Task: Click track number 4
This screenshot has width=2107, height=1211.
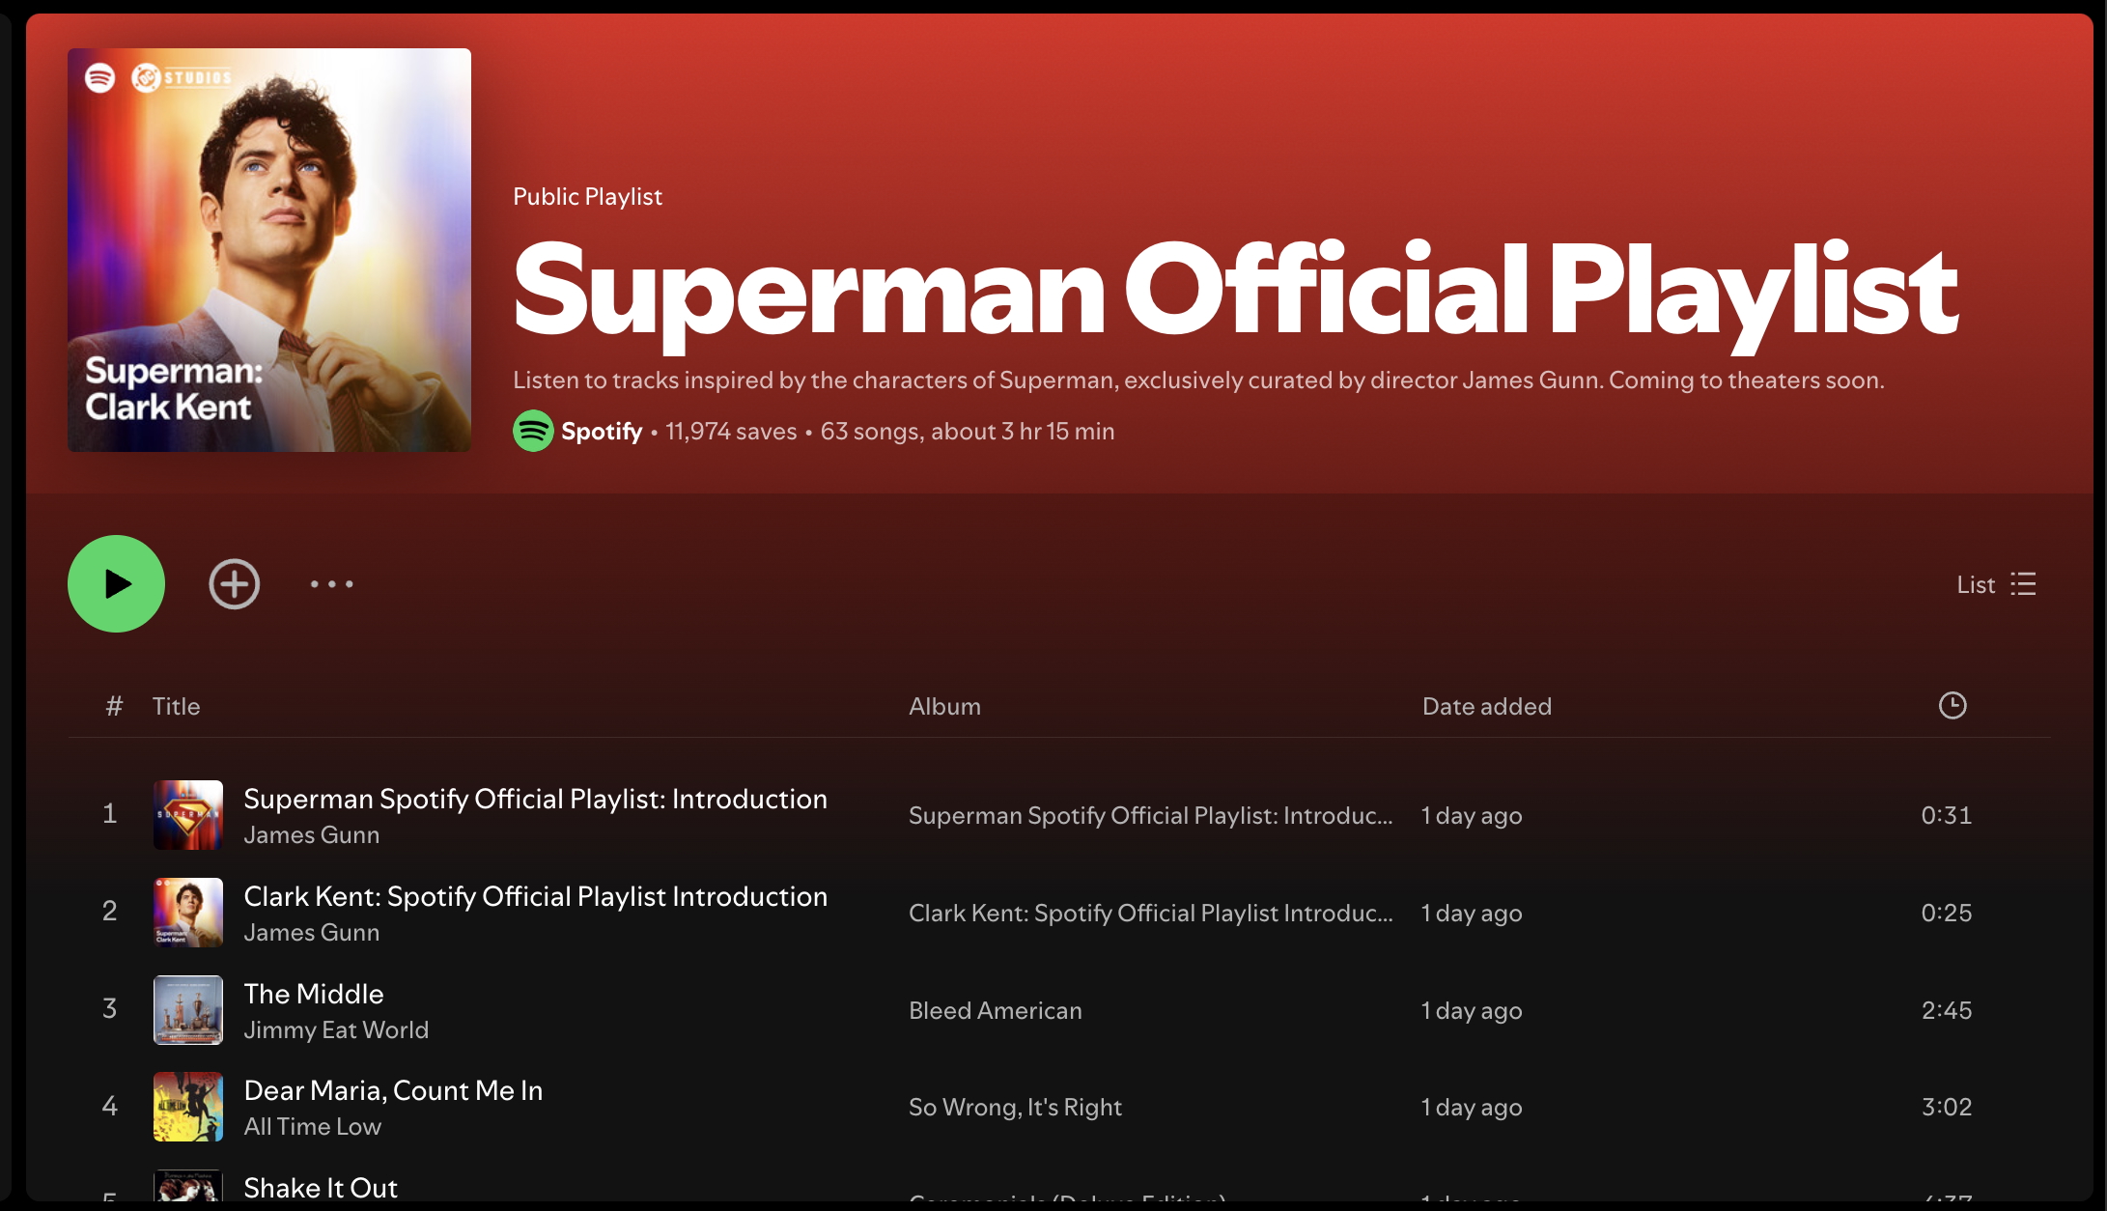Action: click(110, 1106)
